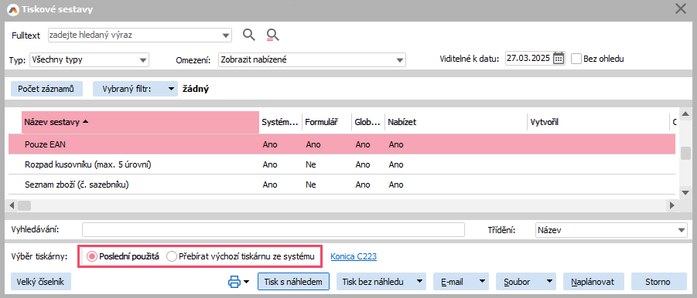The width and height of the screenshot is (697, 298).
Task: Click the horizontal scrollbar thumb
Action: pos(24,205)
